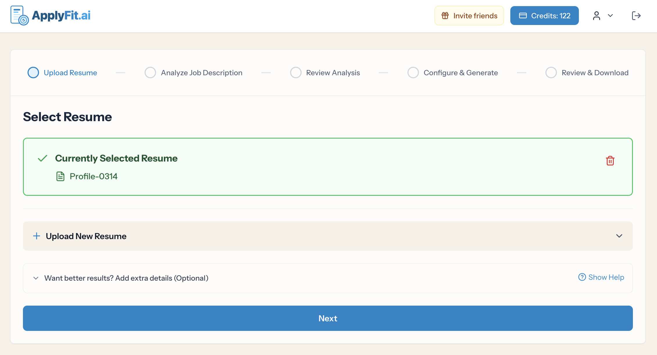Expand the extra details optional section
Image resolution: width=657 pixels, height=355 pixels.
point(36,278)
